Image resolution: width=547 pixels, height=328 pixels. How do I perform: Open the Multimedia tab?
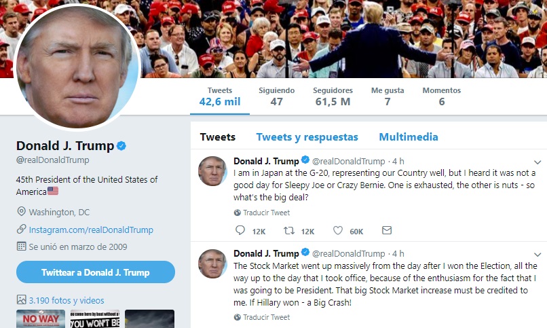pos(408,137)
